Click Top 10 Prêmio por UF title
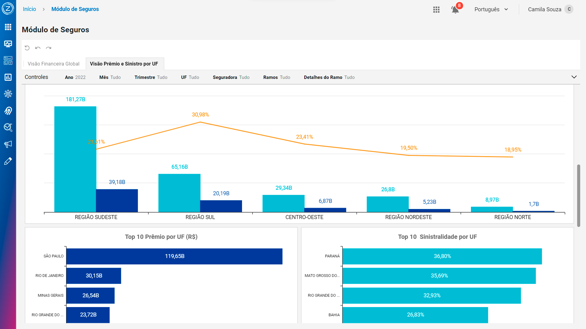586x329 pixels. [x=161, y=237]
